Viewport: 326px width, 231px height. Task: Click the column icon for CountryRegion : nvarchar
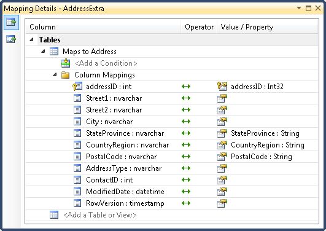(x=77, y=145)
